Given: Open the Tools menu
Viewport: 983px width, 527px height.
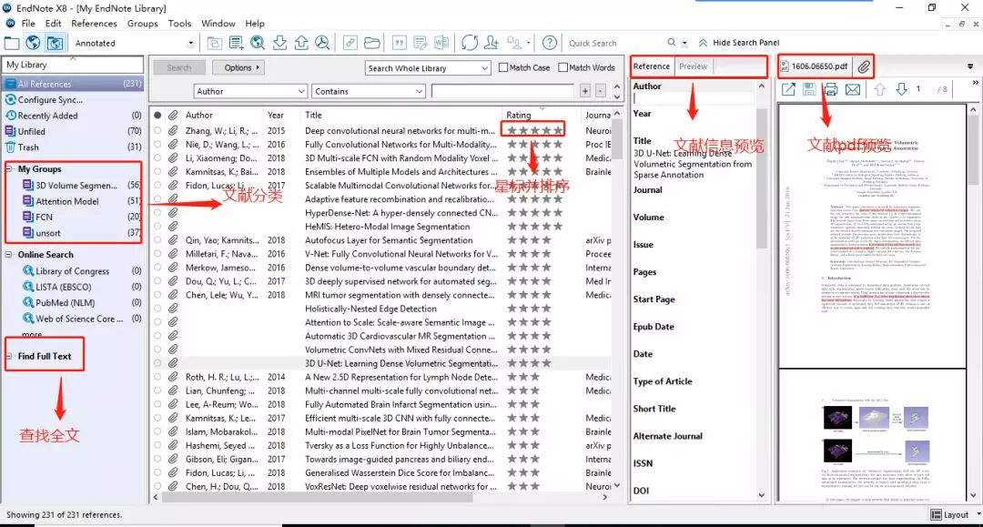Looking at the screenshot, I should click(x=179, y=23).
